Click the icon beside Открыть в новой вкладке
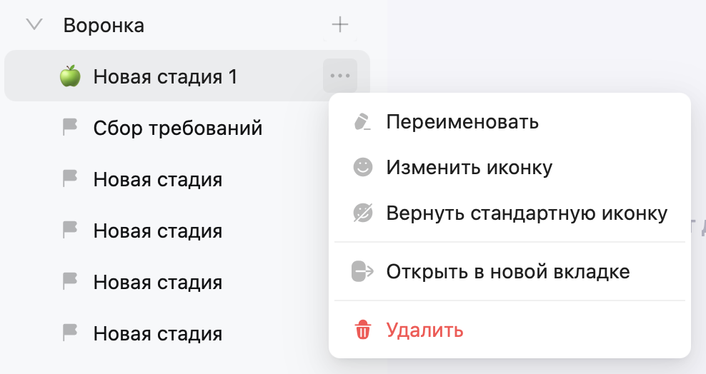The height and width of the screenshot is (374, 706). point(363,272)
